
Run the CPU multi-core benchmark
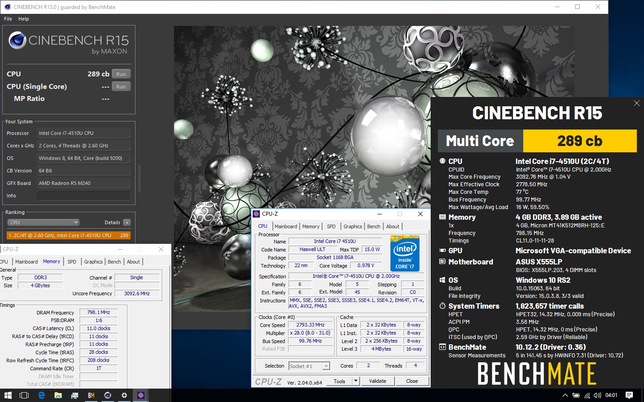point(121,74)
